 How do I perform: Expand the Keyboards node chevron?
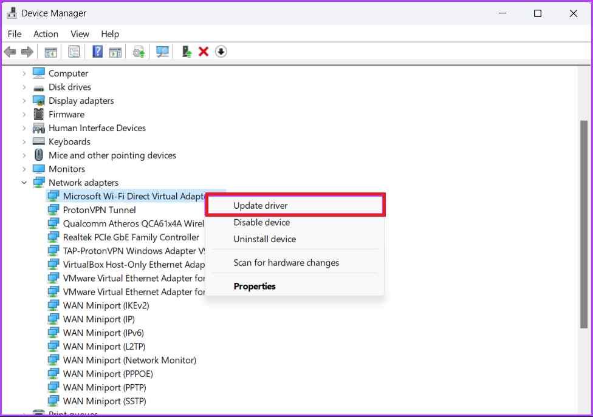pyautogui.click(x=24, y=141)
